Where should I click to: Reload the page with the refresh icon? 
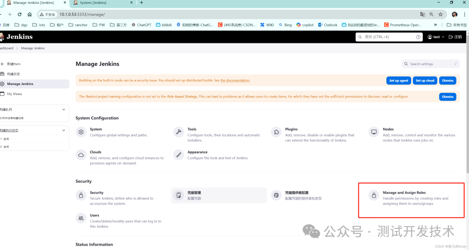[x=20, y=14]
